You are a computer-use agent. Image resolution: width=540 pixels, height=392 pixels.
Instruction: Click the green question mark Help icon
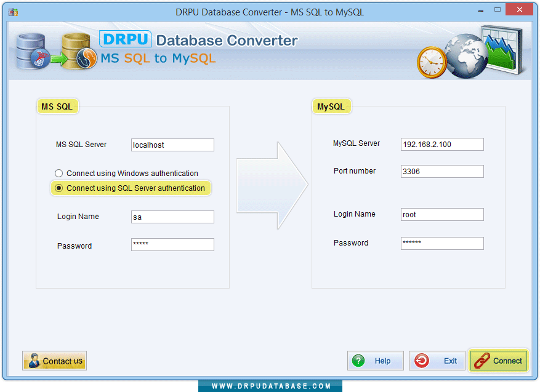(x=358, y=361)
